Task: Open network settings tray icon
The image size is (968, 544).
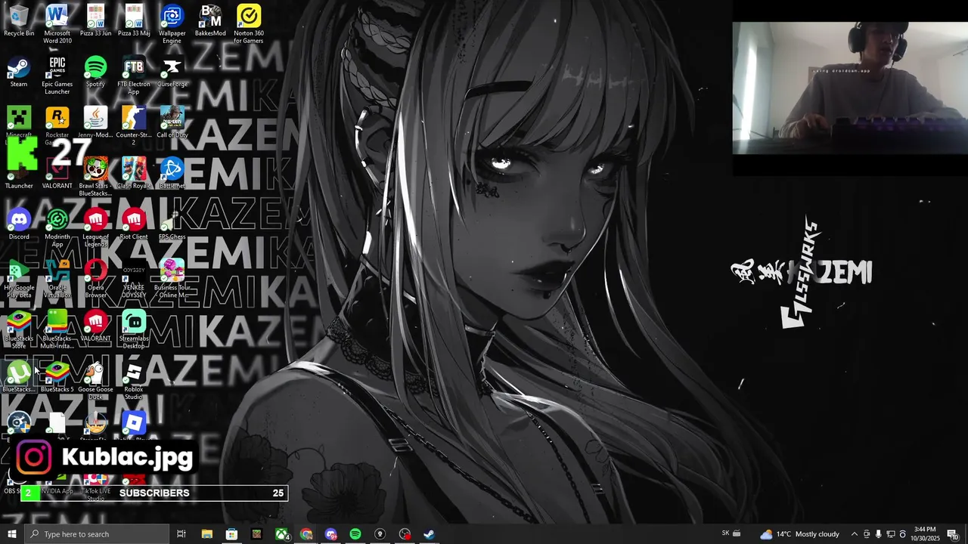Action: 891,534
